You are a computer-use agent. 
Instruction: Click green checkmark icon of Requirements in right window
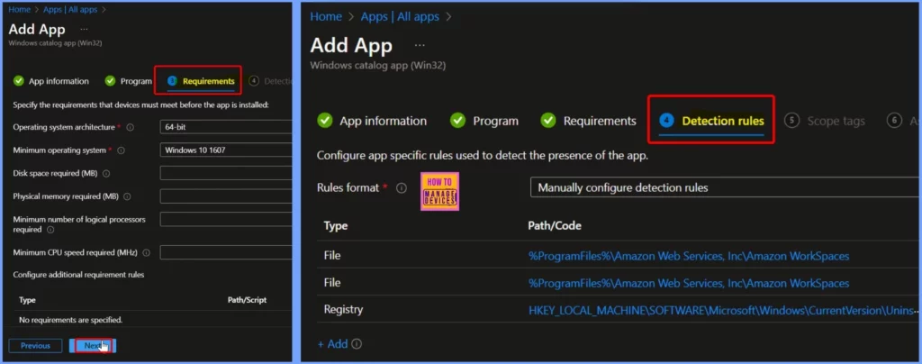[548, 121]
